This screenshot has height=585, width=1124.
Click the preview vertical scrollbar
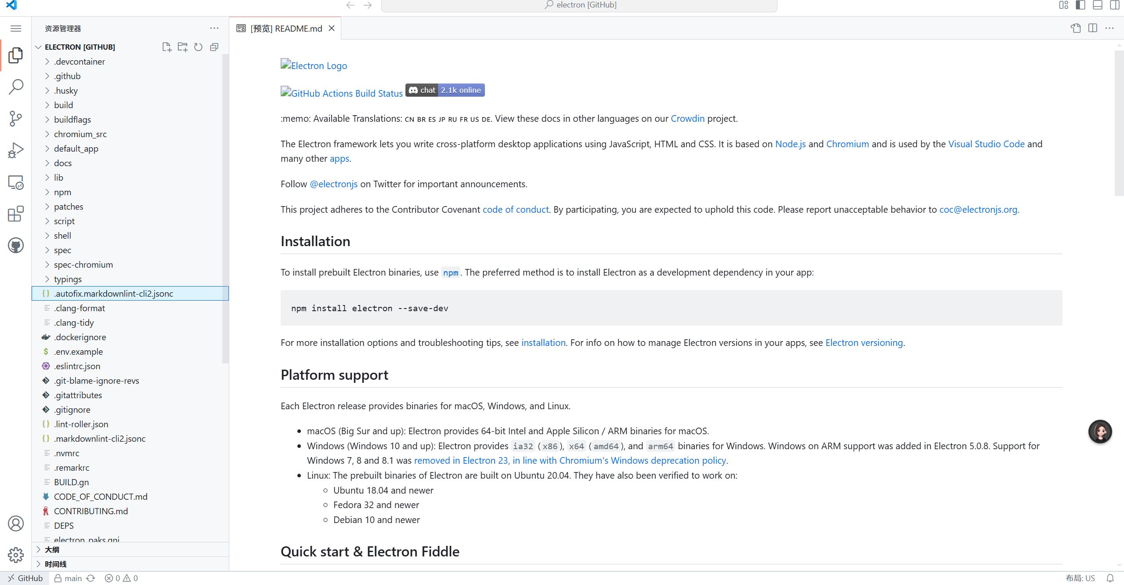pyautogui.click(x=1119, y=123)
